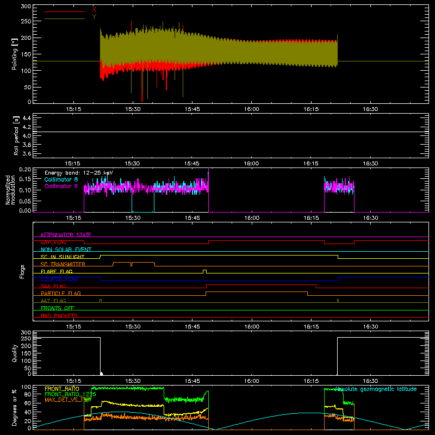The image size is (435, 435).
Task: Click the FLARE_FLAG pulse near 15:48
Action: tap(205, 271)
